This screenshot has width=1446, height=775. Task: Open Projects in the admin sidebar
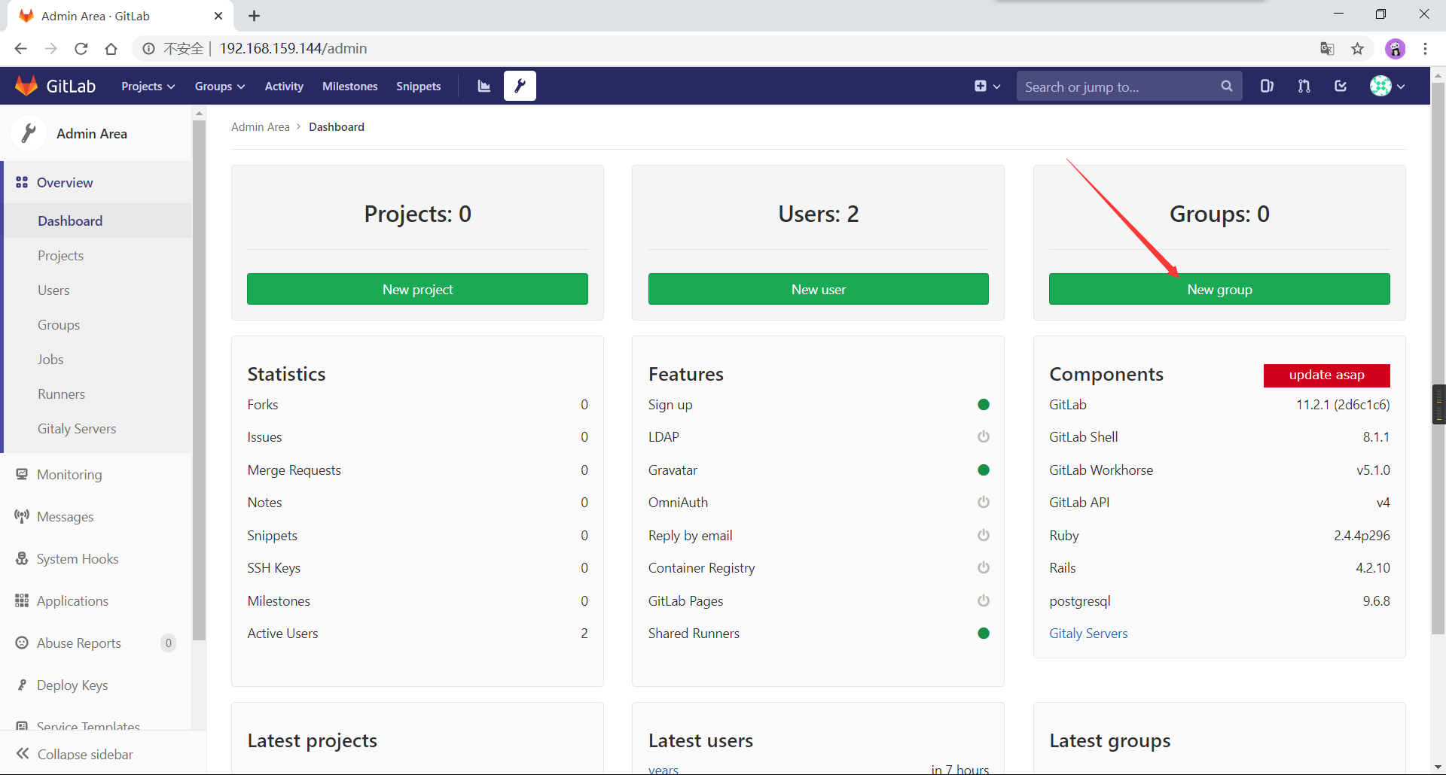60,255
